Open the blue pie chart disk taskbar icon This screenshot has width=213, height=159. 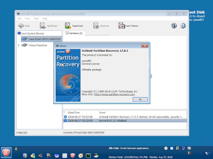coord(57,156)
